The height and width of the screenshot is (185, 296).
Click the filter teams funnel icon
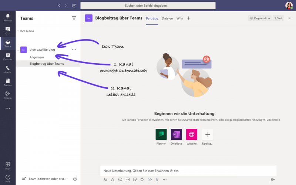click(x=74, y=18)
